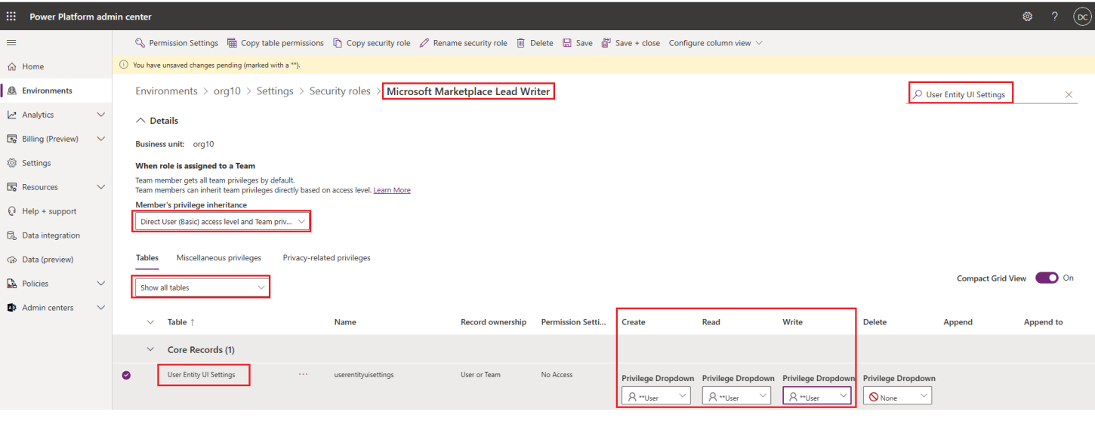Clear the search box with X
This screenshot has width=1095, height=424.
click(1069, 94)
